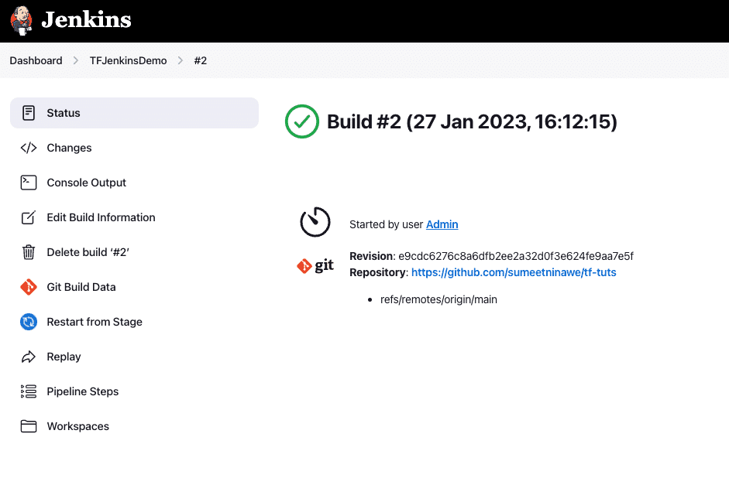Click the Status document icon
The image size is (729, 485).
[x=29, y=113]
